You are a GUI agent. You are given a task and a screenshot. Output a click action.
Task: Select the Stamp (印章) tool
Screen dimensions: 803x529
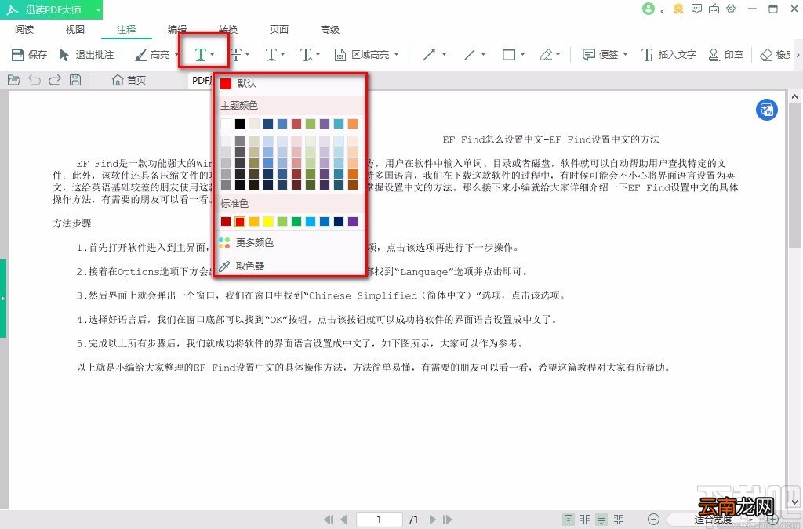725,54
